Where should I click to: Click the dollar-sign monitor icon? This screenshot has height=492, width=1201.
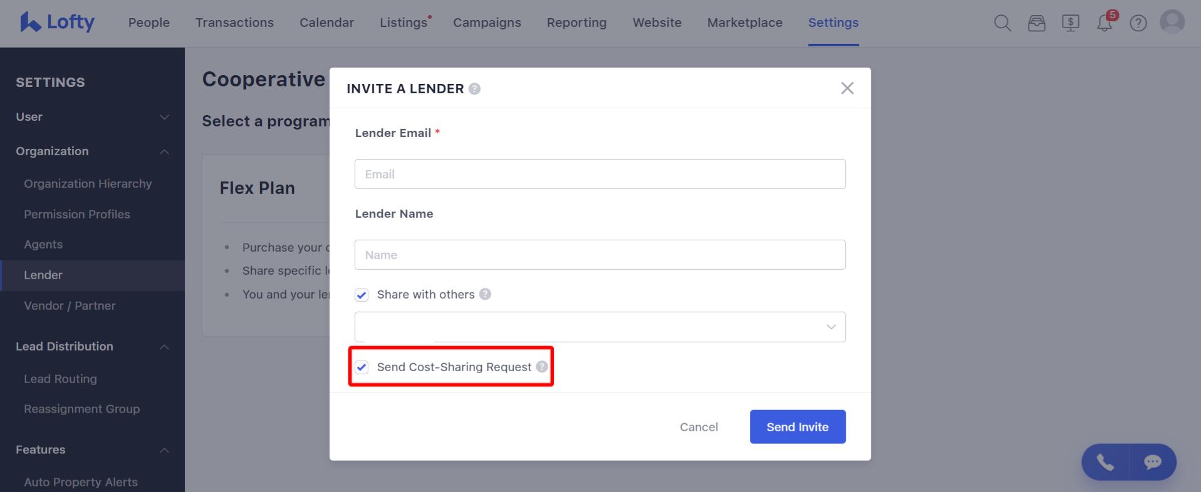pyautogui.click(x=1071, y=23)
